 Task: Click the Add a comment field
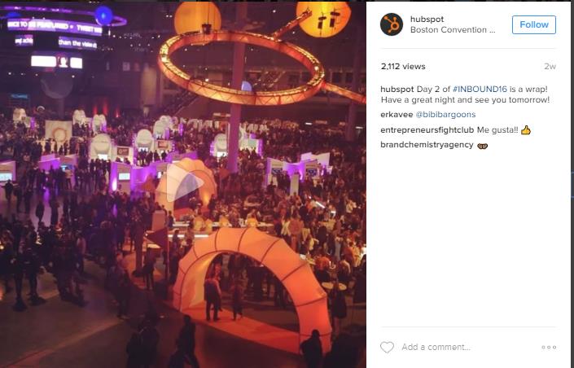point(469,347)
